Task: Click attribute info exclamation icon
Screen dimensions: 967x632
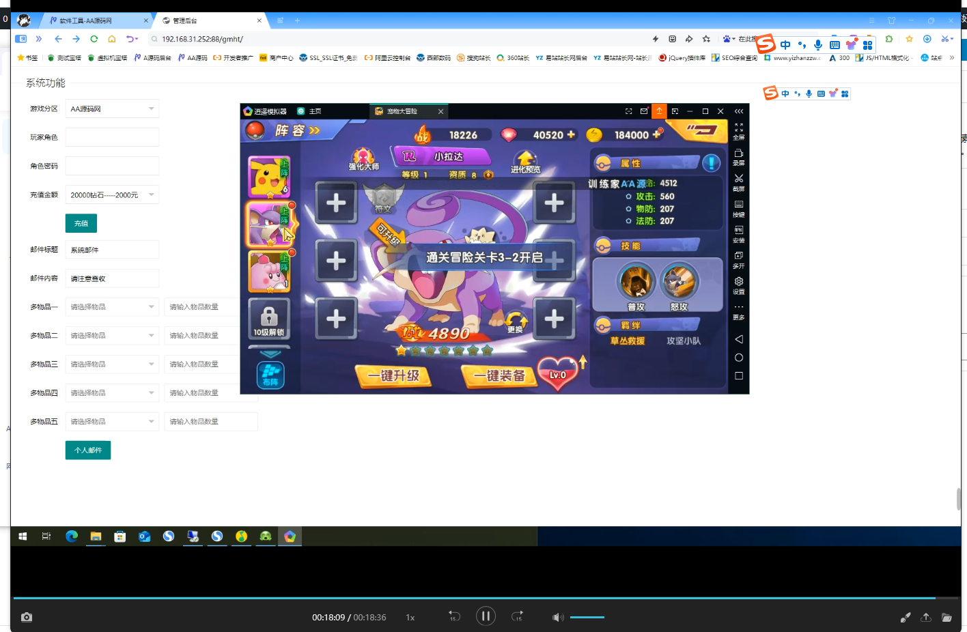Action: [x=711, y=162]
